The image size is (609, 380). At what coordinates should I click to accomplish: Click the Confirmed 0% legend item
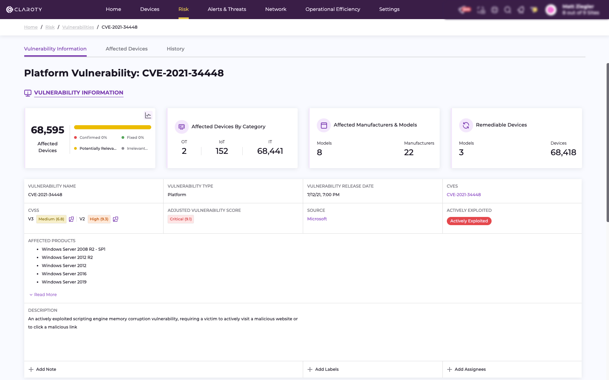pyautogui.click(x=90, y=137)
